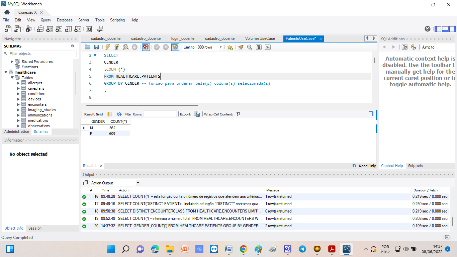This screenshot has height=257, width=457.
Task: Select the imaging_studies table
Action: click(x=42, y=110)
